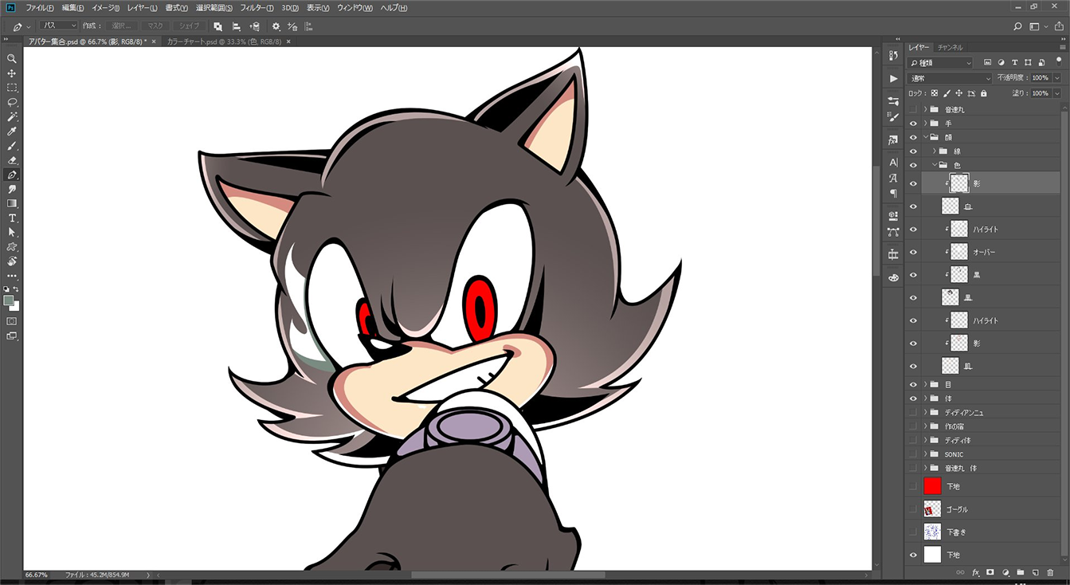Open the イメージ menu
The image size is (1070, 585).
tap(104, 8)
